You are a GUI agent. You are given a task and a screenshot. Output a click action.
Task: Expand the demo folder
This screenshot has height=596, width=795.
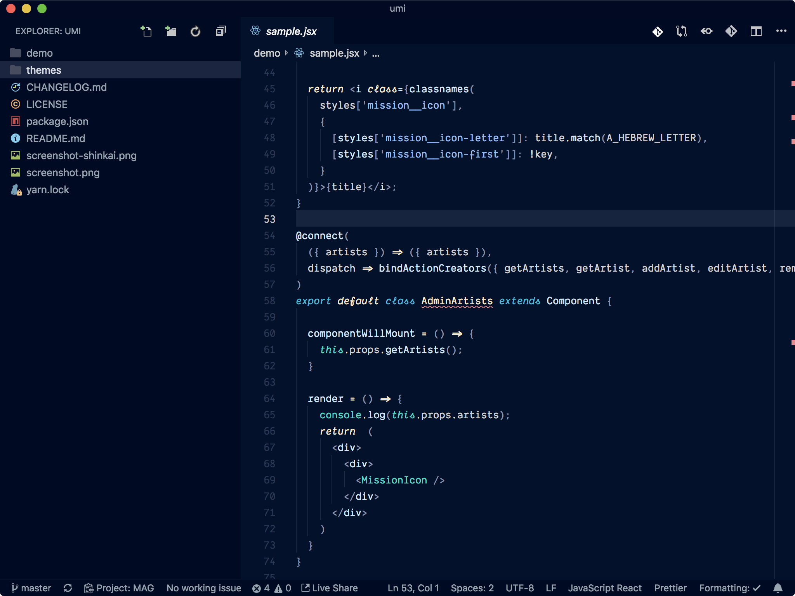(39, 53)
